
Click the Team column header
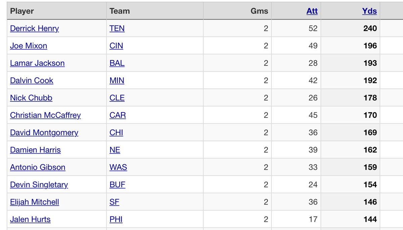120,11
